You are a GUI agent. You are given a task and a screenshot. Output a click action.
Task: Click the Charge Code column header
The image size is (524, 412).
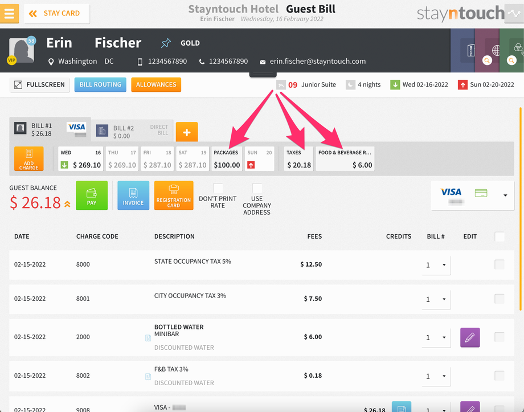click(x=97, y=236)
